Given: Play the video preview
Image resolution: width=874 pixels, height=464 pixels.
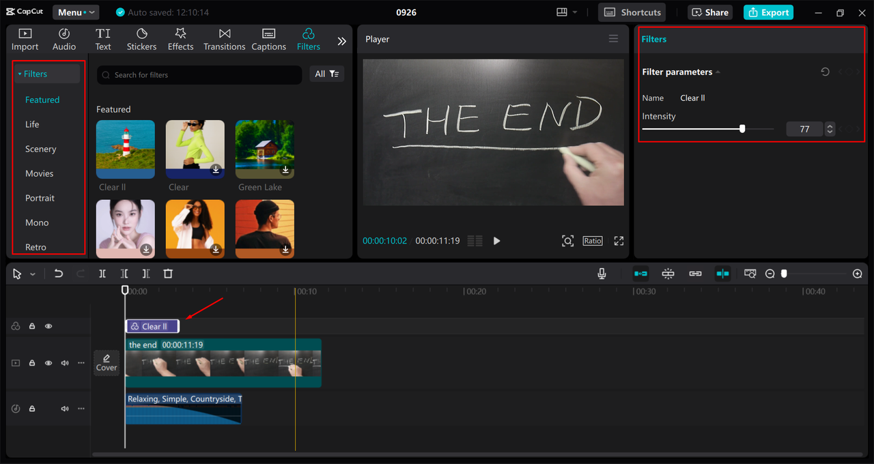Looking at the screenshot, I should (x=496, y=241).
